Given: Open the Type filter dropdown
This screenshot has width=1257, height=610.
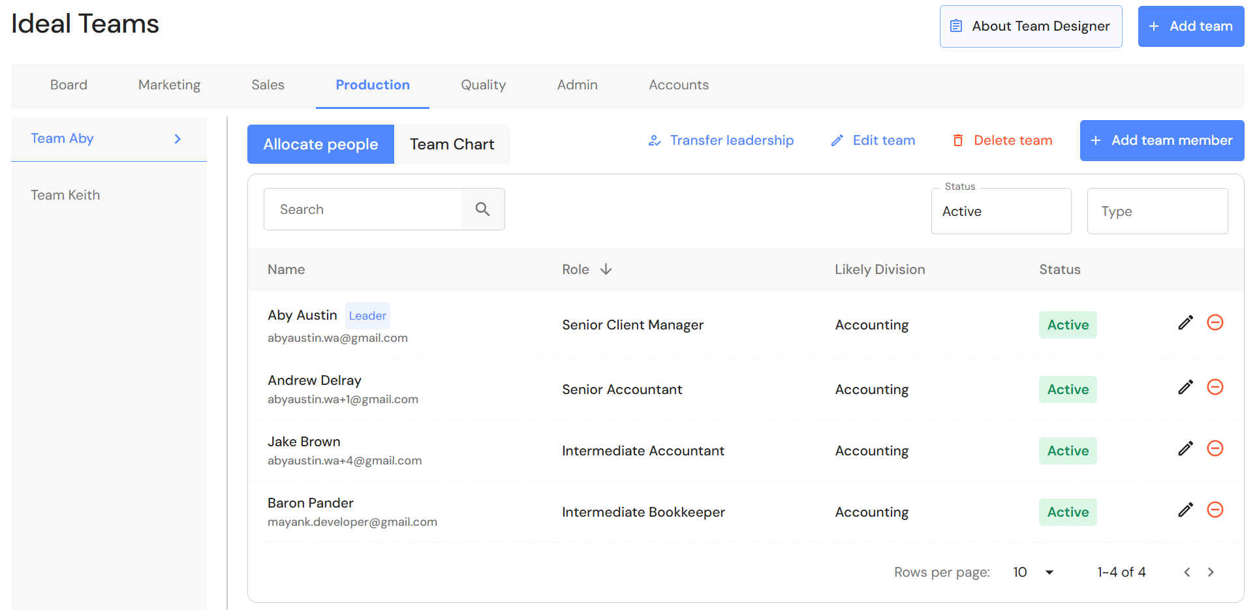Looking at the screenshot, I should pyautogui.click(x=1156, y=211).
